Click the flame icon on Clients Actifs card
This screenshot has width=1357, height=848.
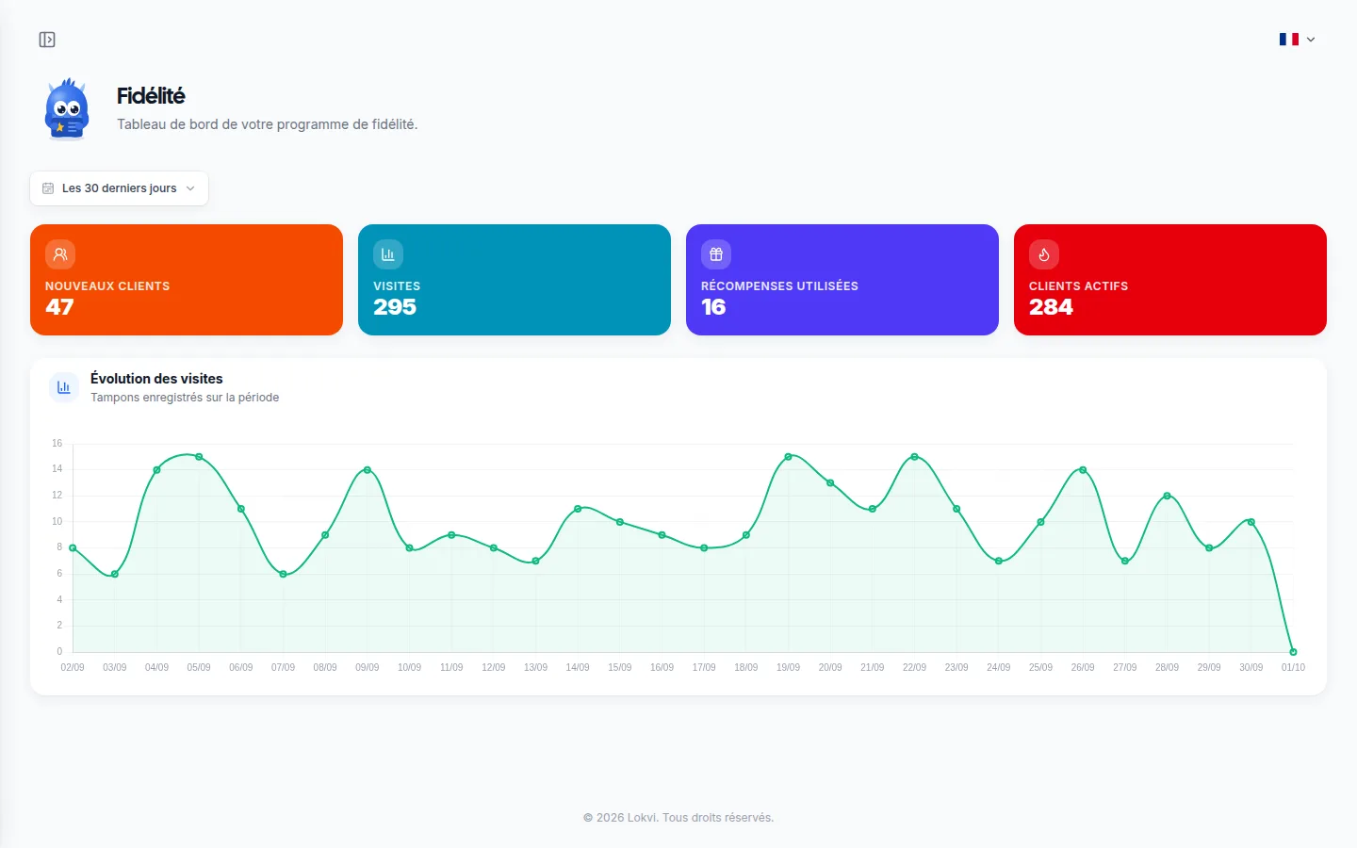click(1044, 254)
